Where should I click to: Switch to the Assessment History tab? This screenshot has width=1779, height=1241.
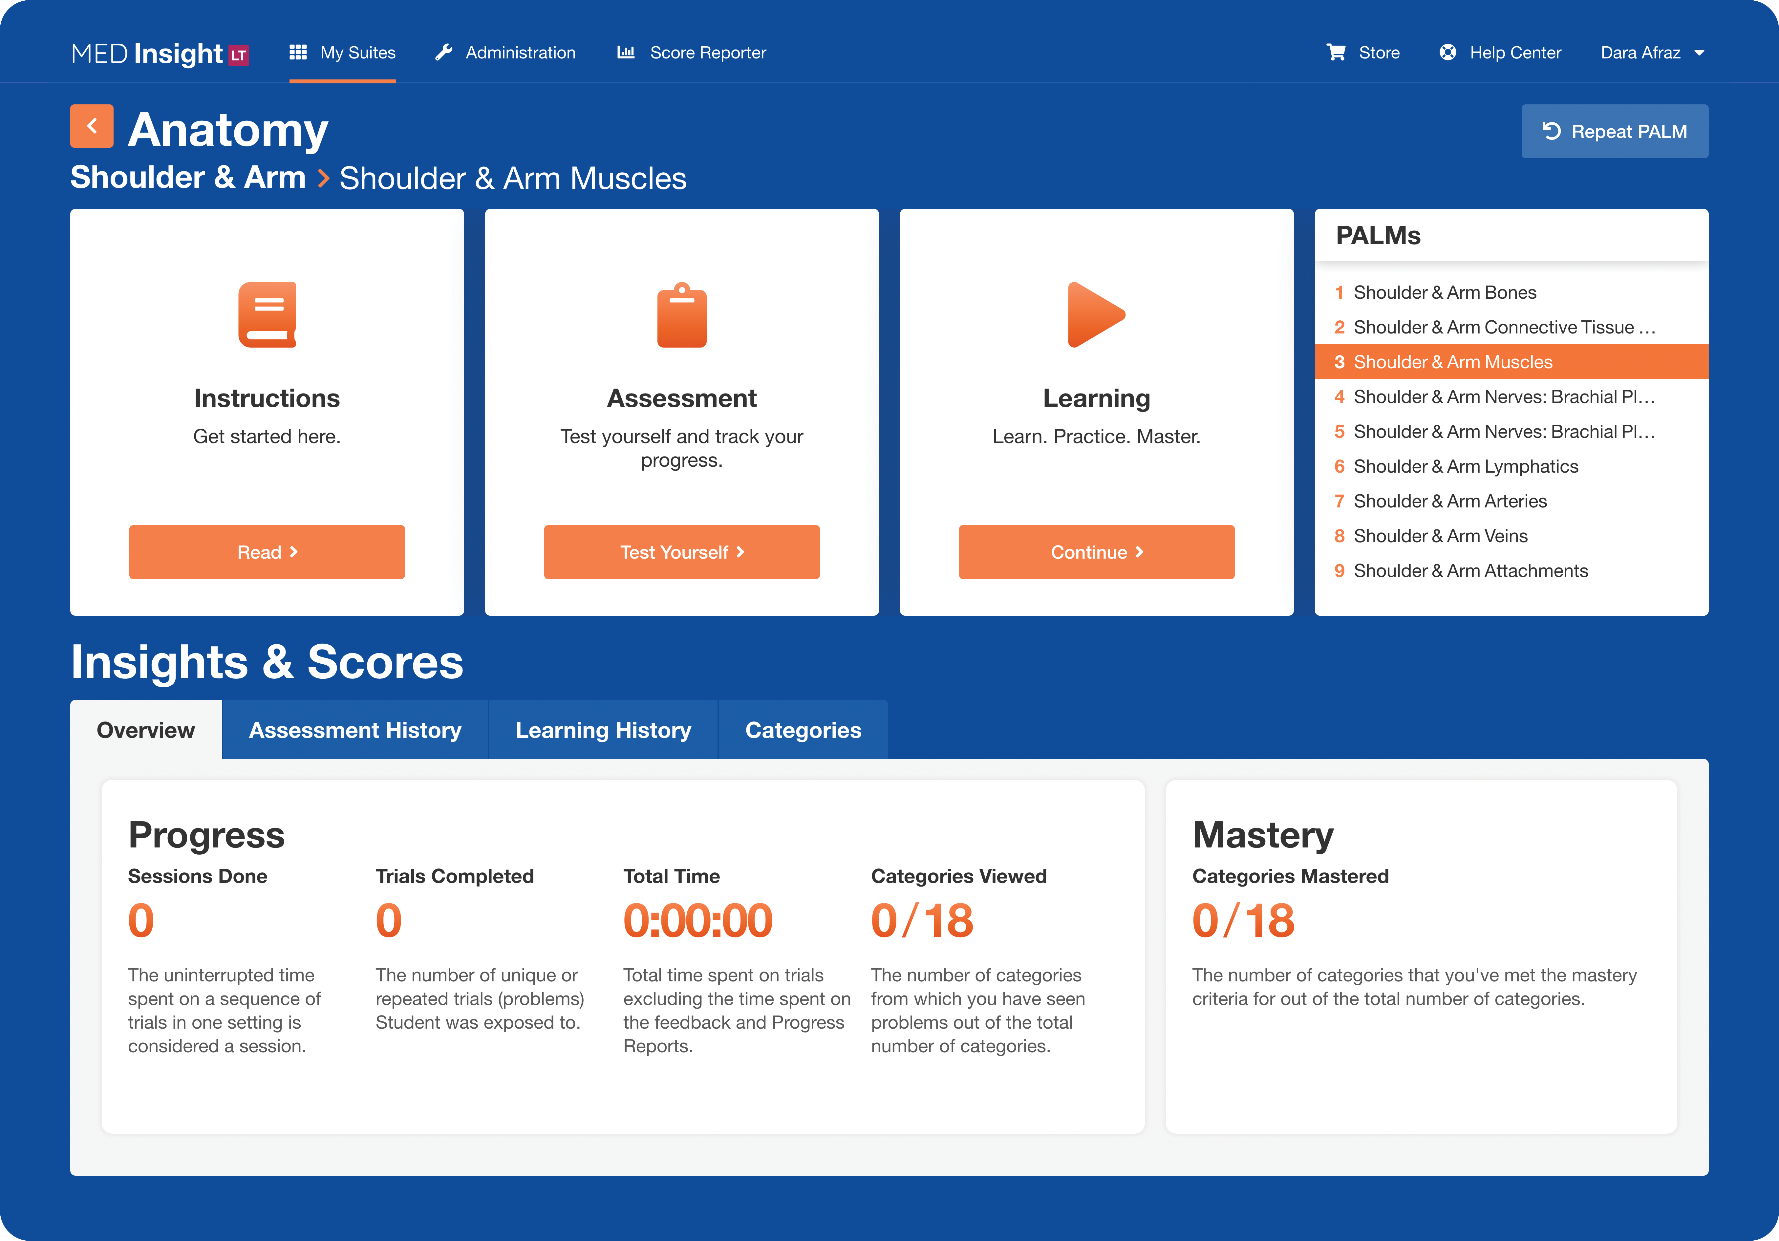click(355, 730)
